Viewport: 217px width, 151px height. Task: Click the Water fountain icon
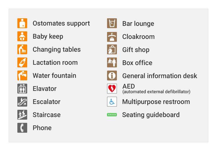[22, 75]
